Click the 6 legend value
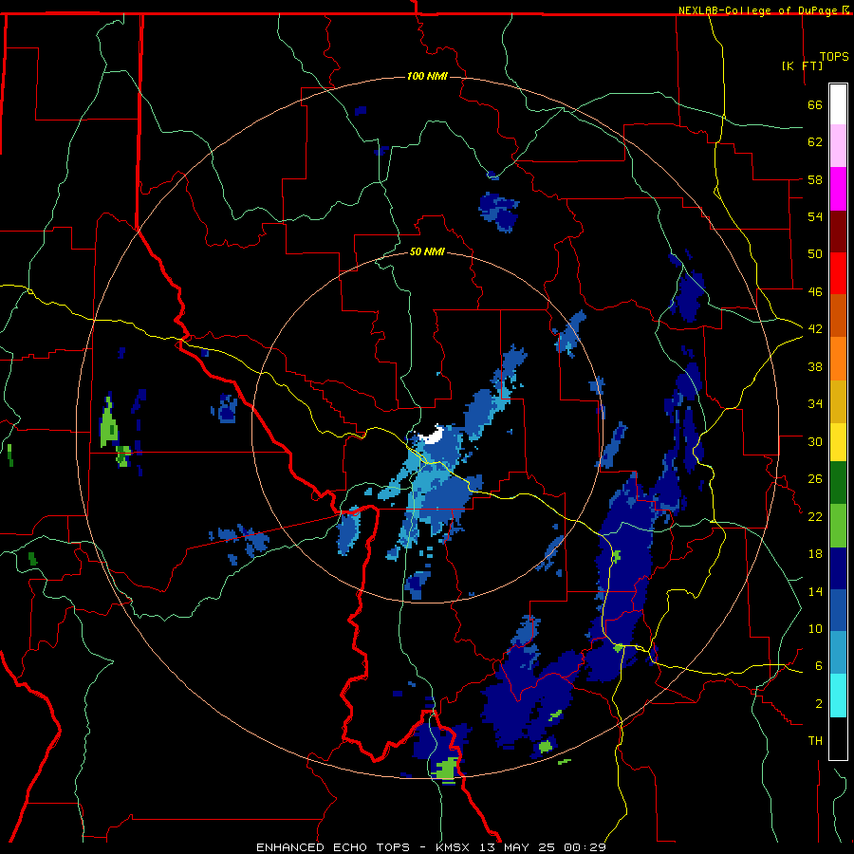This screenshot has width=854, height=854. click(819, 666)
